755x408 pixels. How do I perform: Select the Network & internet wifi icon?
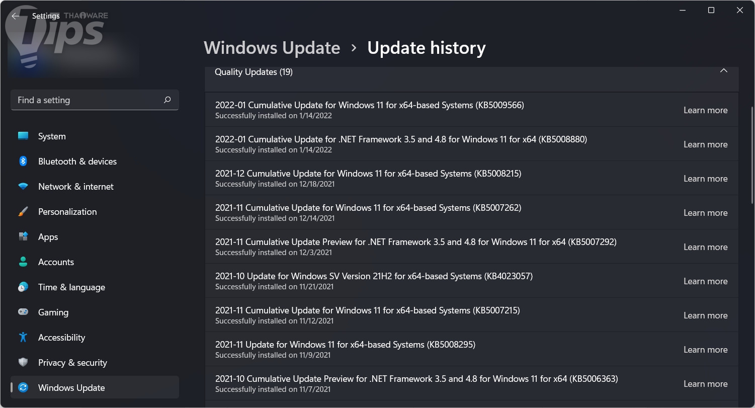coord(23,187)
